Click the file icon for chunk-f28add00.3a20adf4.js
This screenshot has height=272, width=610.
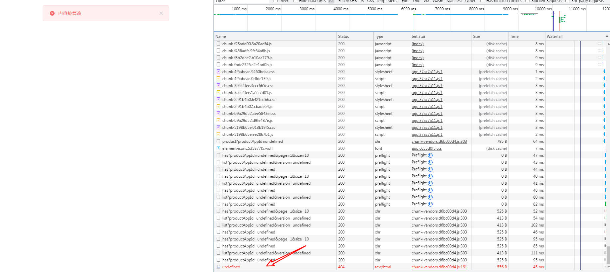pos(218,44)
